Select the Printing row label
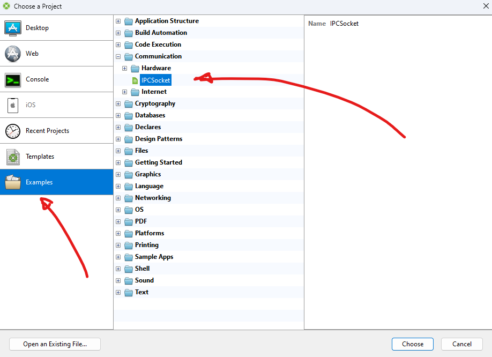This screenshot has height=357, width=492. click(147, 245)
